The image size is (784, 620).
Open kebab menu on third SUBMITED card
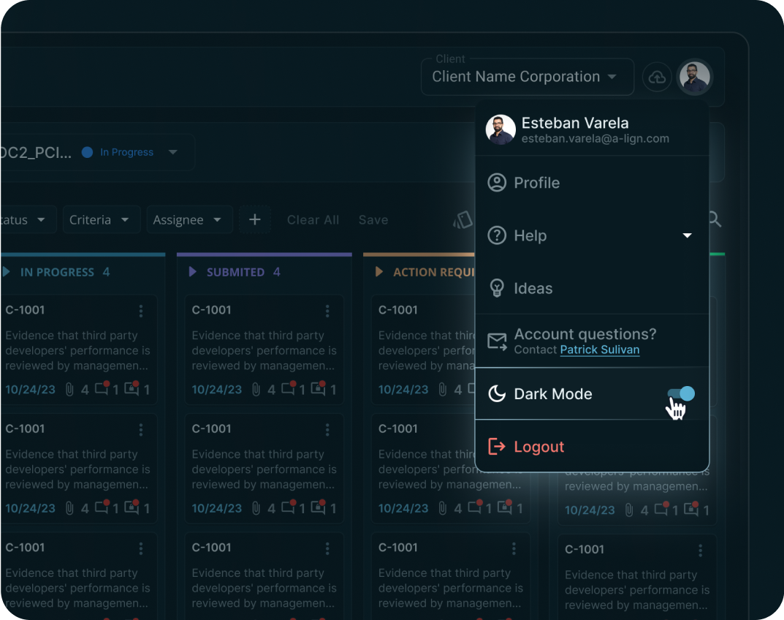327,548
